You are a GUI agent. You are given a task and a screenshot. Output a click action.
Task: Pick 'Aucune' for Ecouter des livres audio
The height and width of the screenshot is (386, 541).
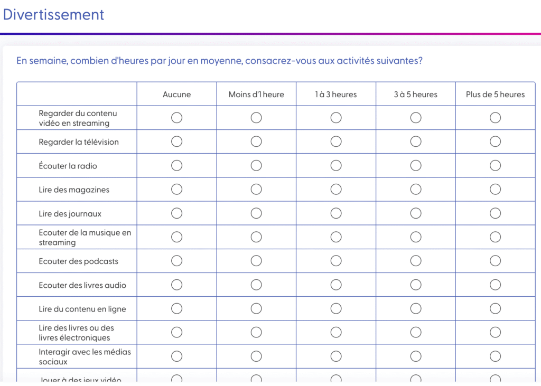[x=177, y=285]
